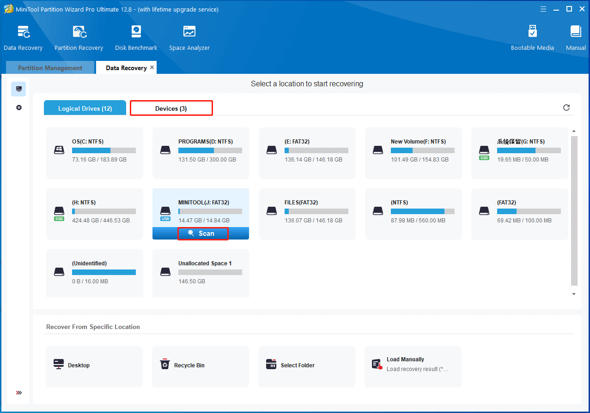
Task: Select the OS(C: NTFS) drive card
Action: tap(95, 153)
